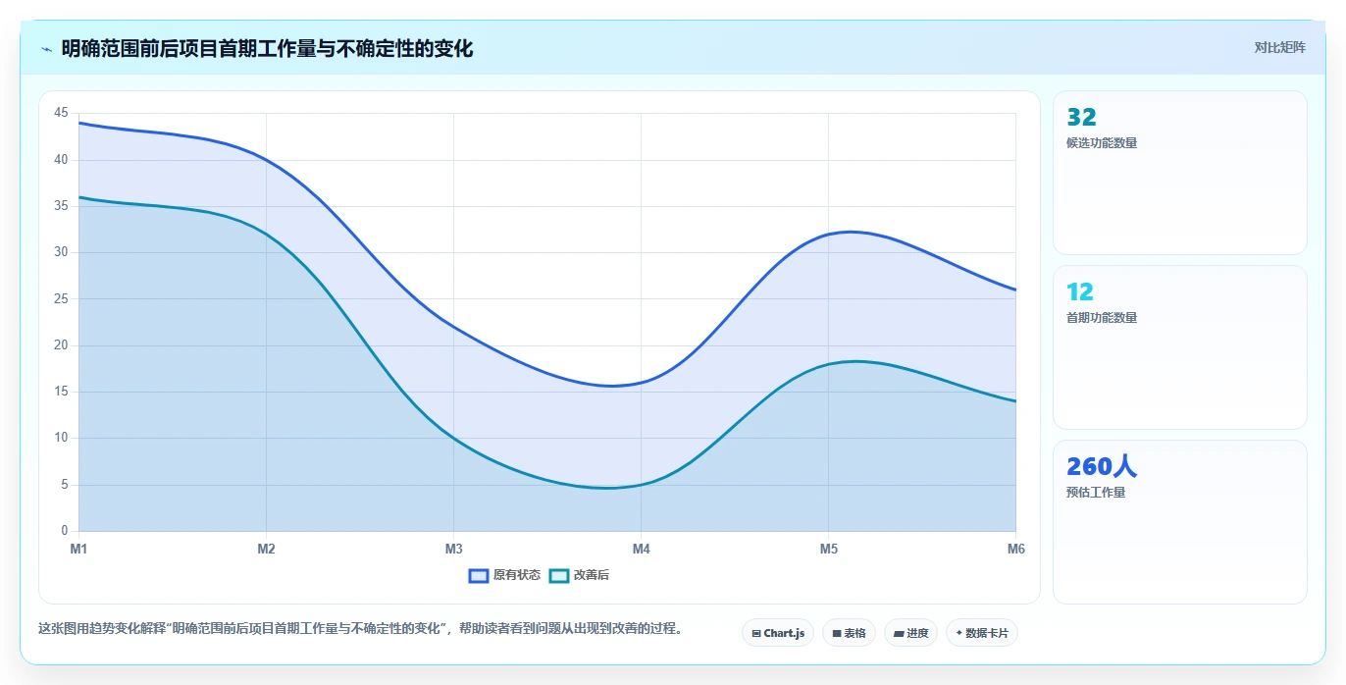1346x685 pixels.
Task: Click the 对比矩阵 label in header
Action: pos(1279,47)
